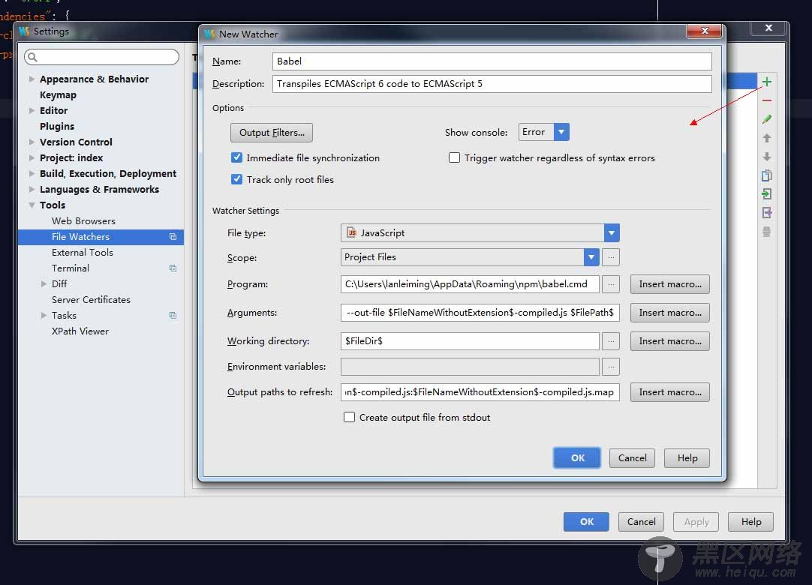Cancel the New Watcher dialog

[632, 458]
